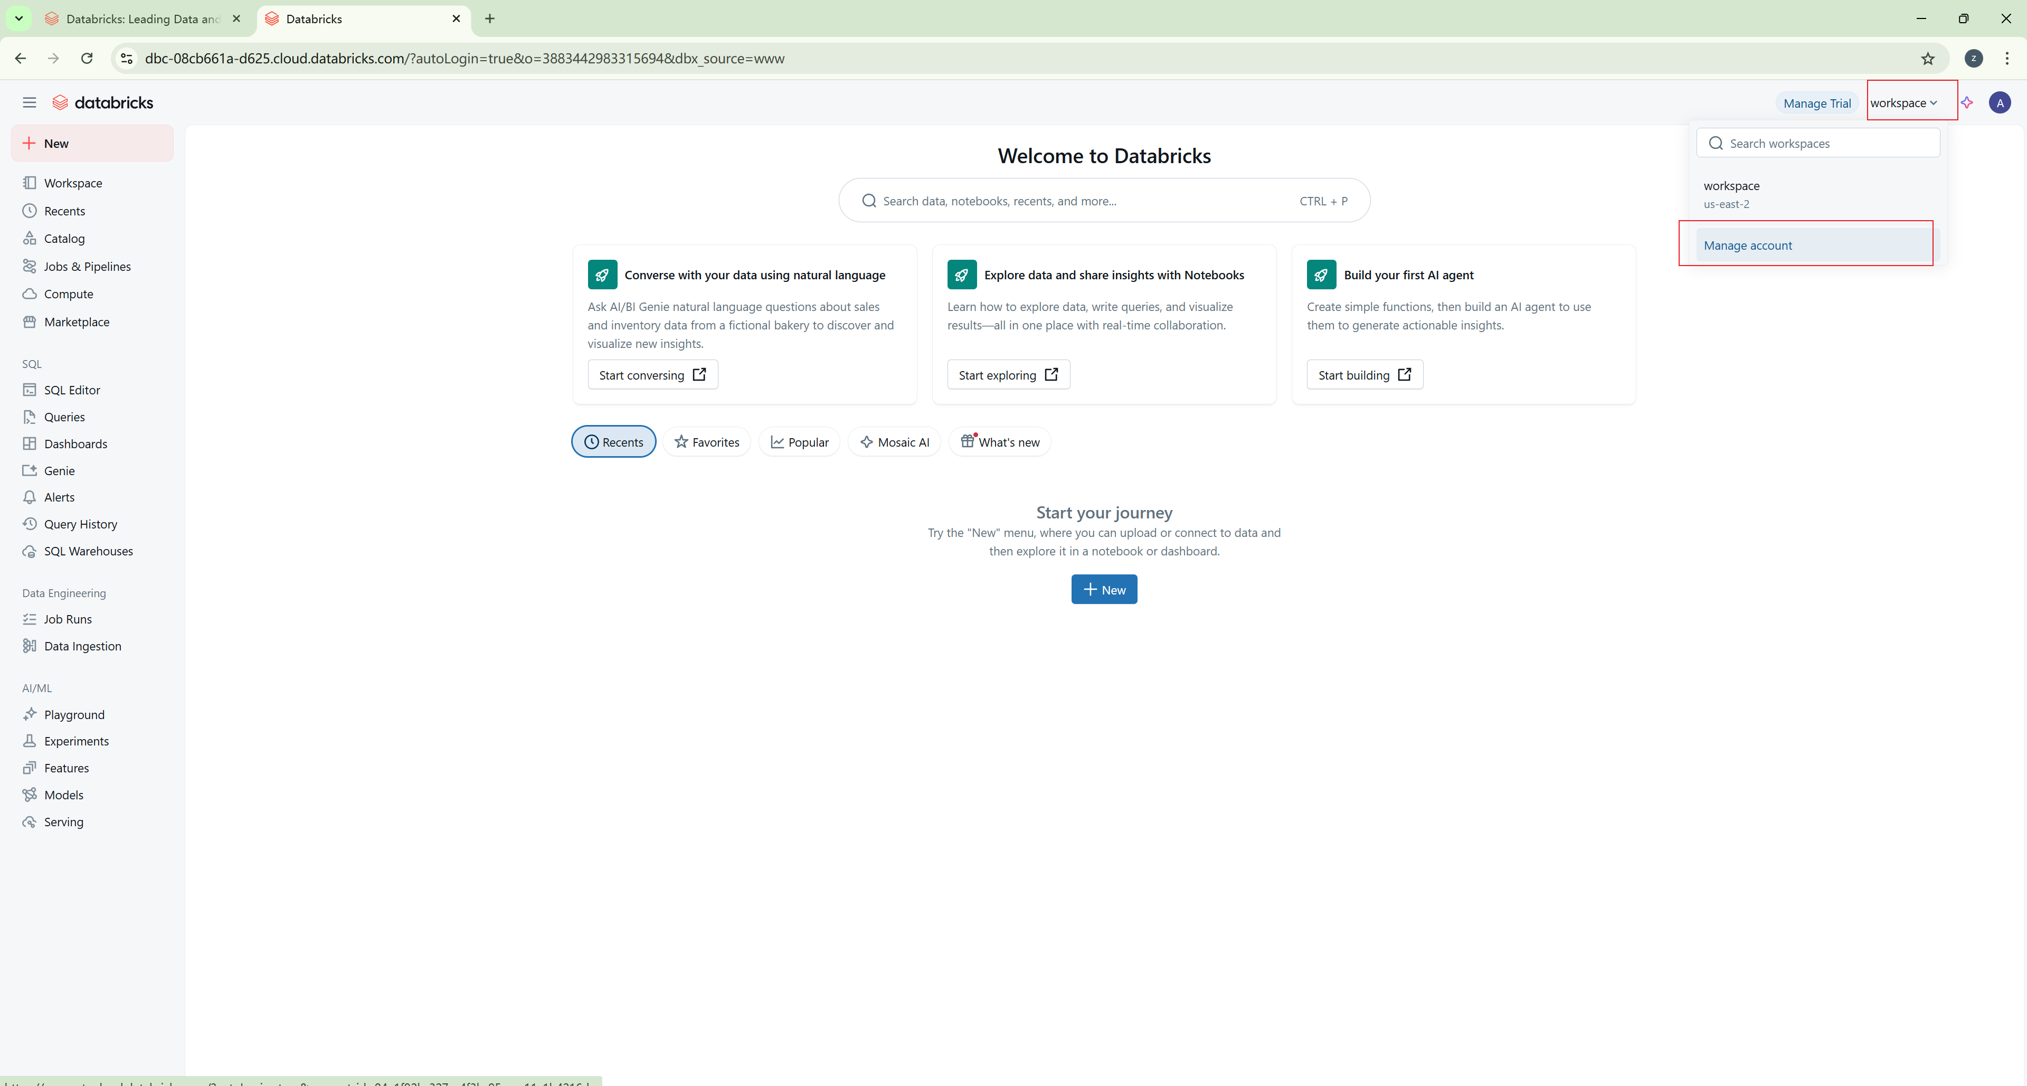Open the Databricks Assistant sparkle icon
The height and width of the screenshot is (1086, 2027).
coord(1966,102)
